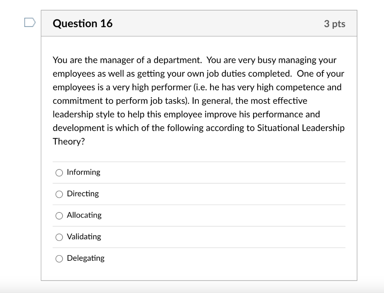Screen dimensions: 384x293
Task: Click the gray question header bar
Action: point(225,23)
